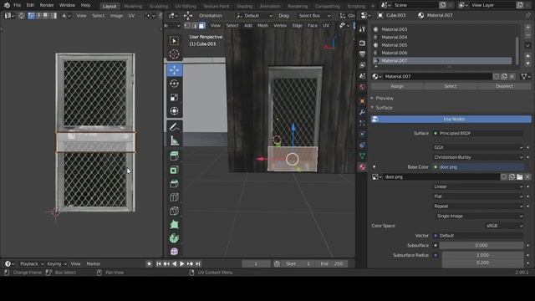Select the Inset Faces tool

tap(174, 170)
